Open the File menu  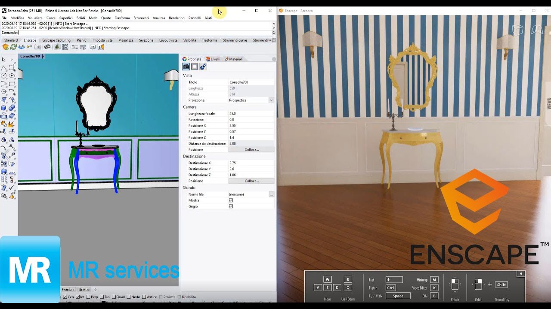coord(4,18)
